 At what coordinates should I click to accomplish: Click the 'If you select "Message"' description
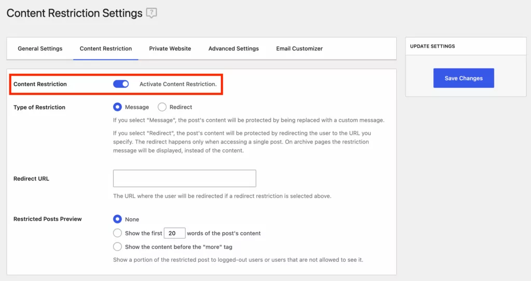point(248,120)
